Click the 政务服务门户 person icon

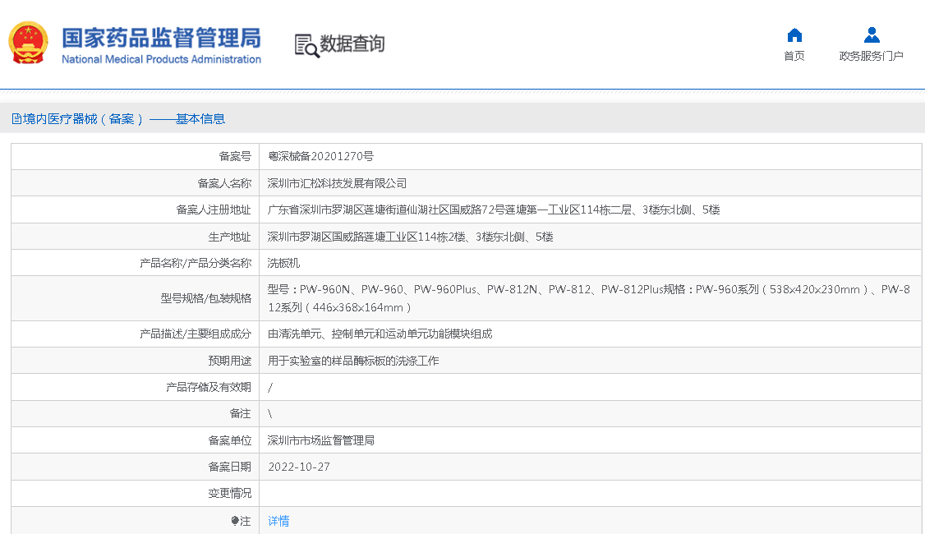tap(872, 35)
